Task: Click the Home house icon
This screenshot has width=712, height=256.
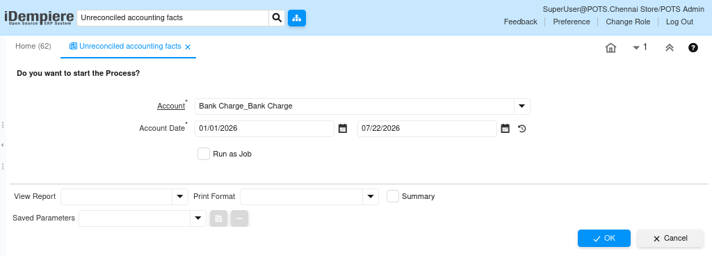Action: coord(610,48)
